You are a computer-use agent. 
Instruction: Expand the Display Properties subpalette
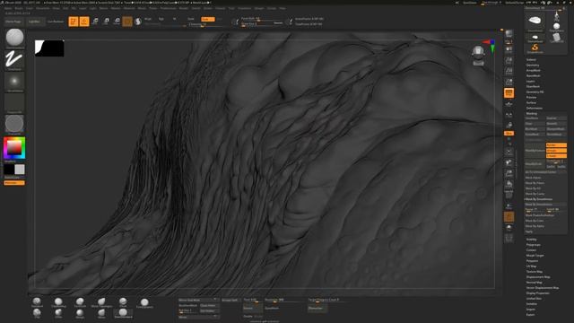(x=538, y=293)
